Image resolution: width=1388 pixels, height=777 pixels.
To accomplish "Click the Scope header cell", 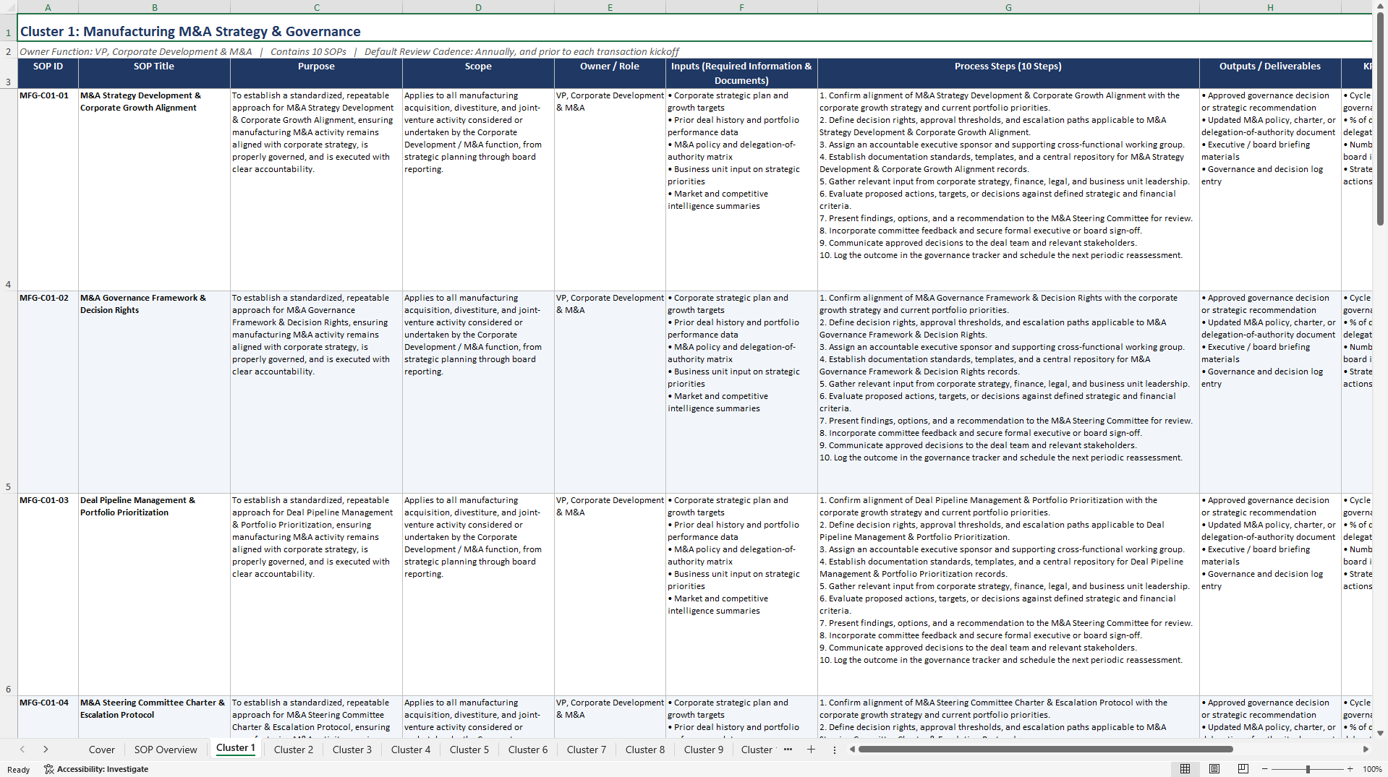I will pyautogui.click(x=478, y=74).
